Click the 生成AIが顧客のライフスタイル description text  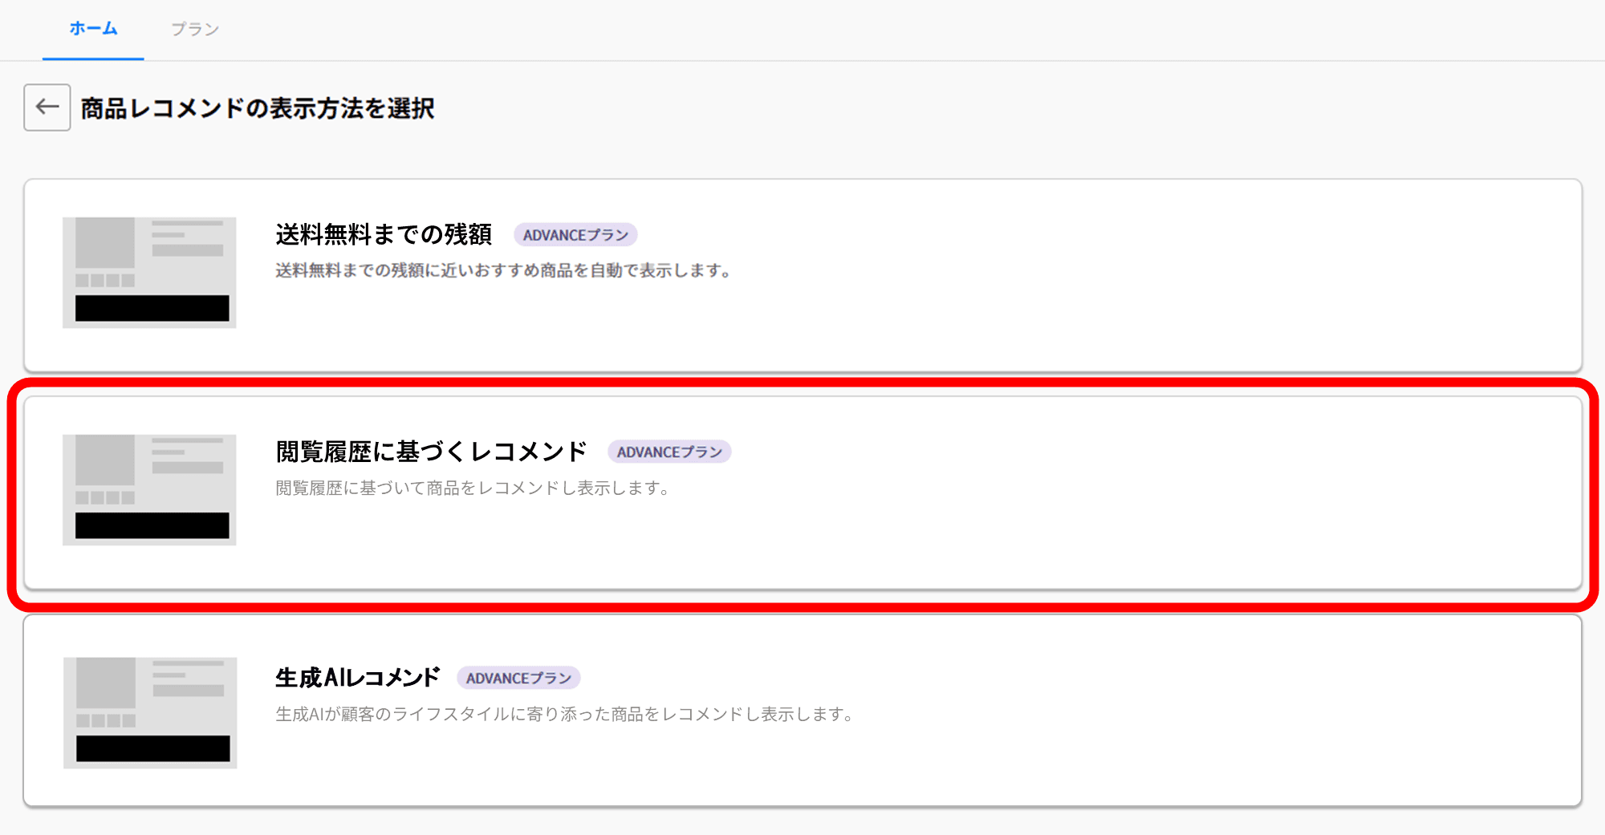point(564,714)
